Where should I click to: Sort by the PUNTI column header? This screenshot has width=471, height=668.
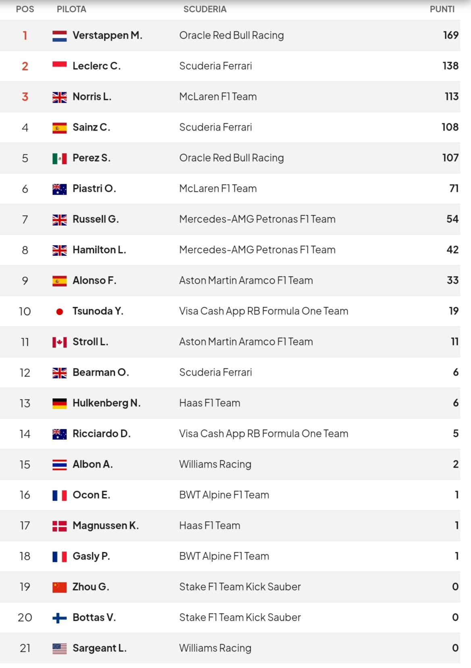click(442, 9)
